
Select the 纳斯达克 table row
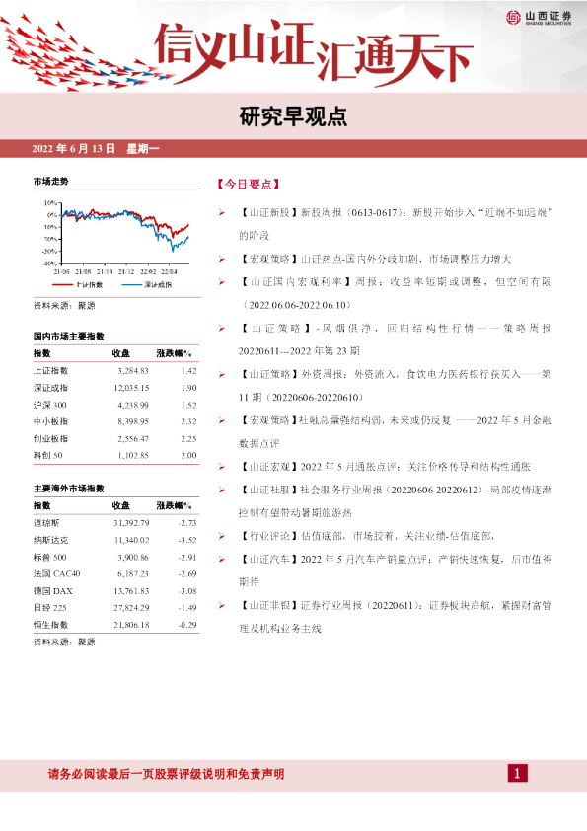point(115,540)
